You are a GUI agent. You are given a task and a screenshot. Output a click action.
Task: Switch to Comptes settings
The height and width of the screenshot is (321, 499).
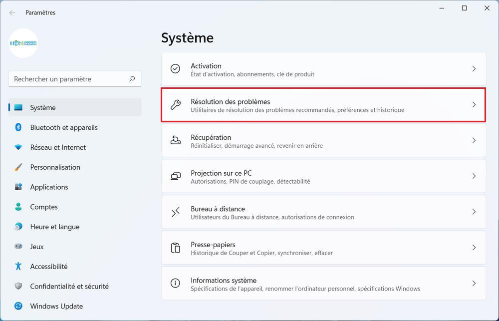click(x=75, y=207)
